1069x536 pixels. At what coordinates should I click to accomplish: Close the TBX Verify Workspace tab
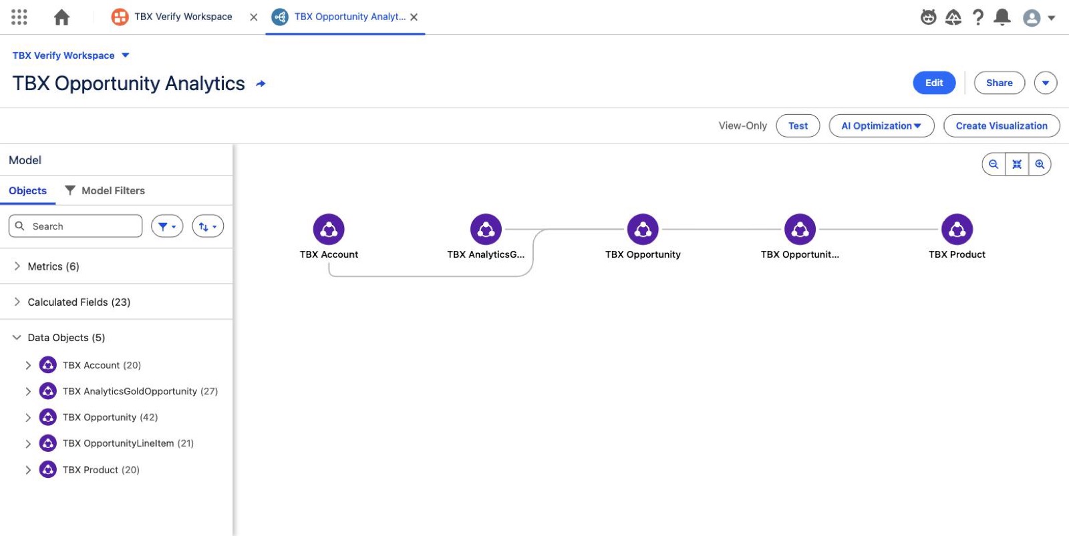click(254, 17)
